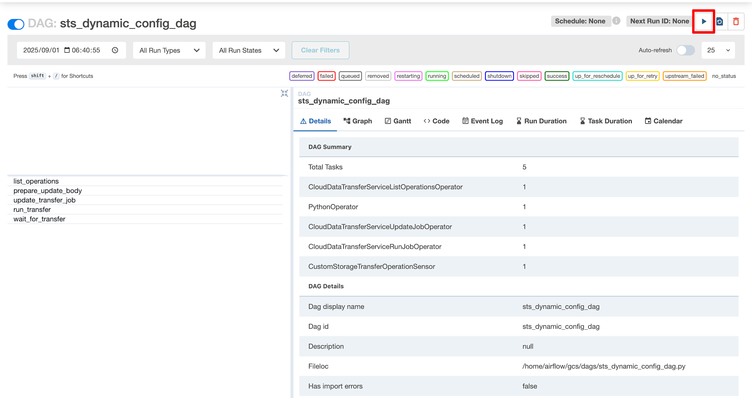Open the time picker clock icon

(115, 50)
